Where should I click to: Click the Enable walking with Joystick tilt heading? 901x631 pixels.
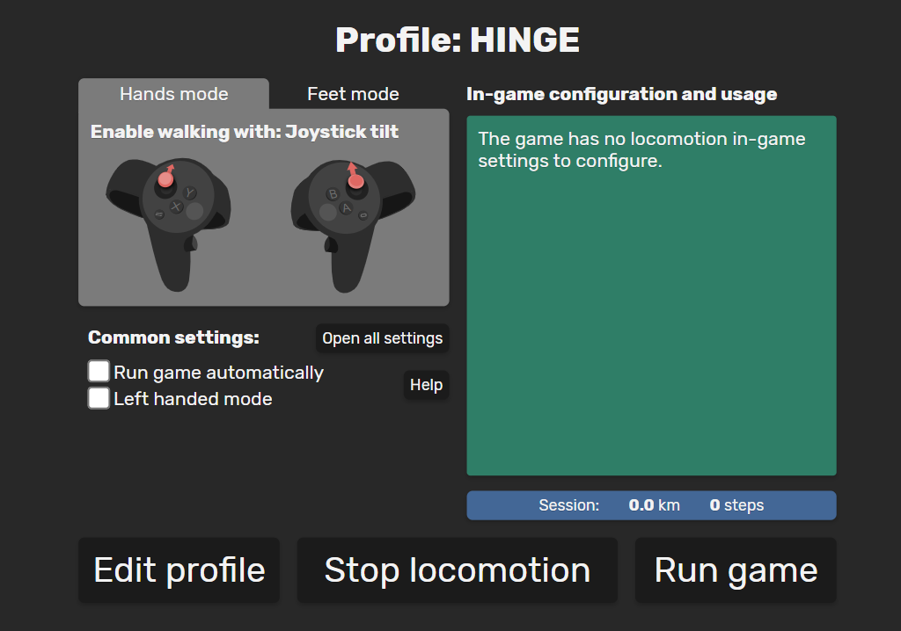pyautogui.click(x=245, y=132)
